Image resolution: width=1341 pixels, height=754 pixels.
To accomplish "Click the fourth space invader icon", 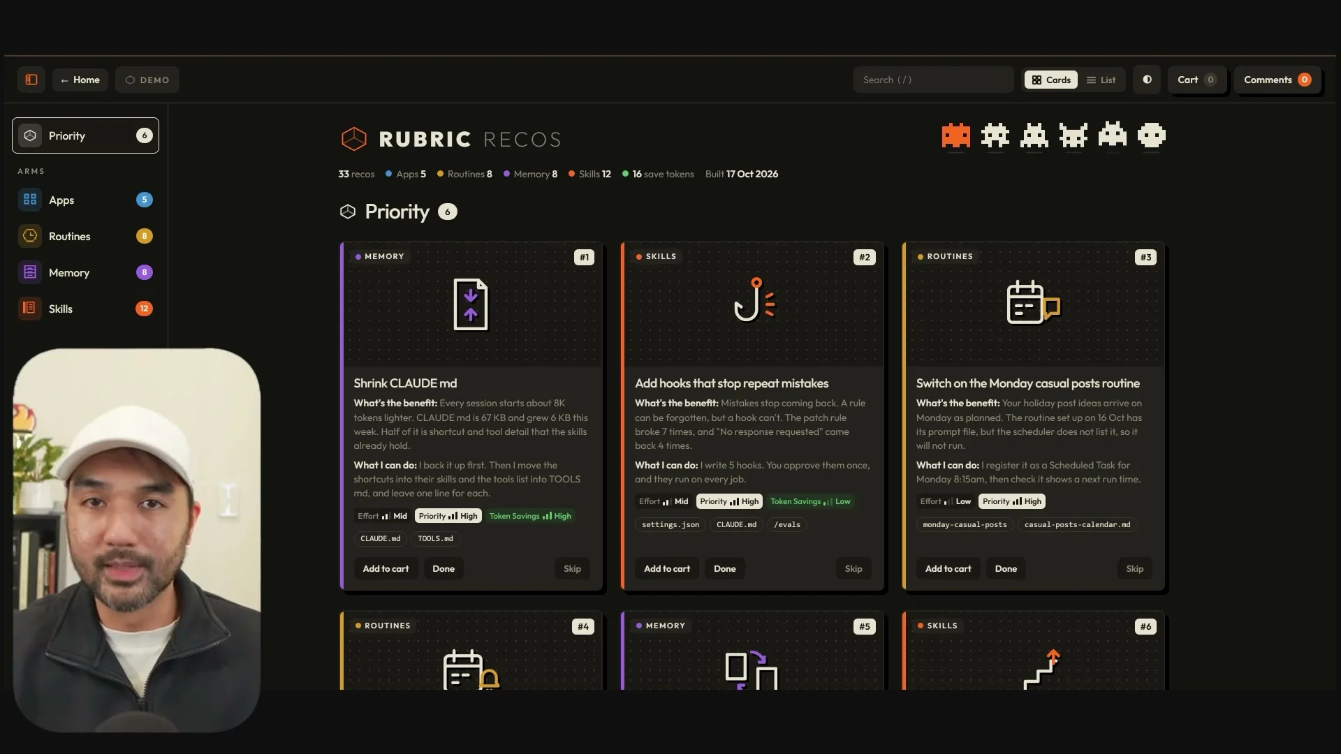I will 1073,135.
